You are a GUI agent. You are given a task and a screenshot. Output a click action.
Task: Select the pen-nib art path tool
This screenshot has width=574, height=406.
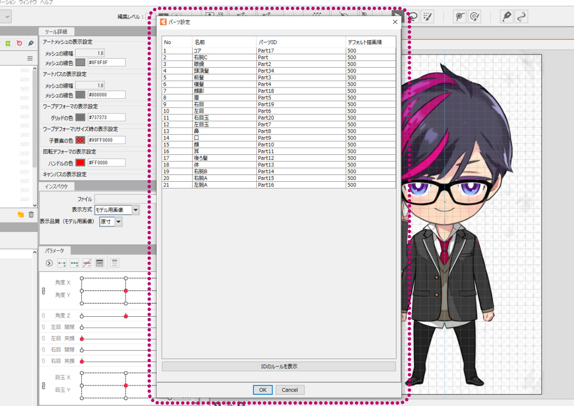[x=506, y=17]
